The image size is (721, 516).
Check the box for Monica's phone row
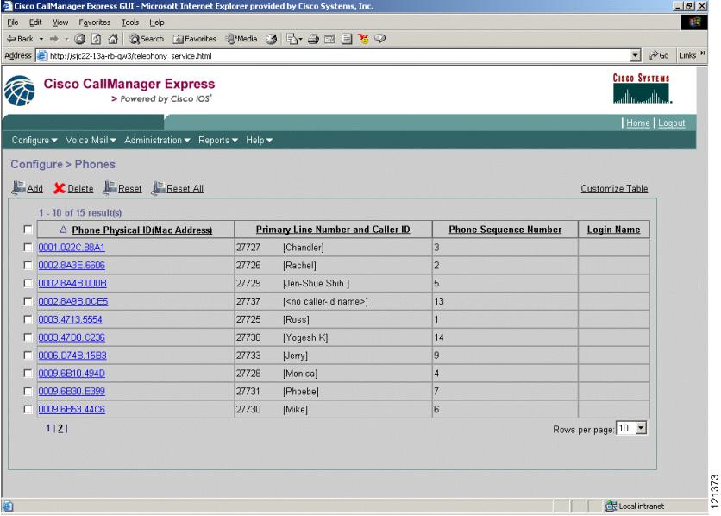(x=28, y=373)
